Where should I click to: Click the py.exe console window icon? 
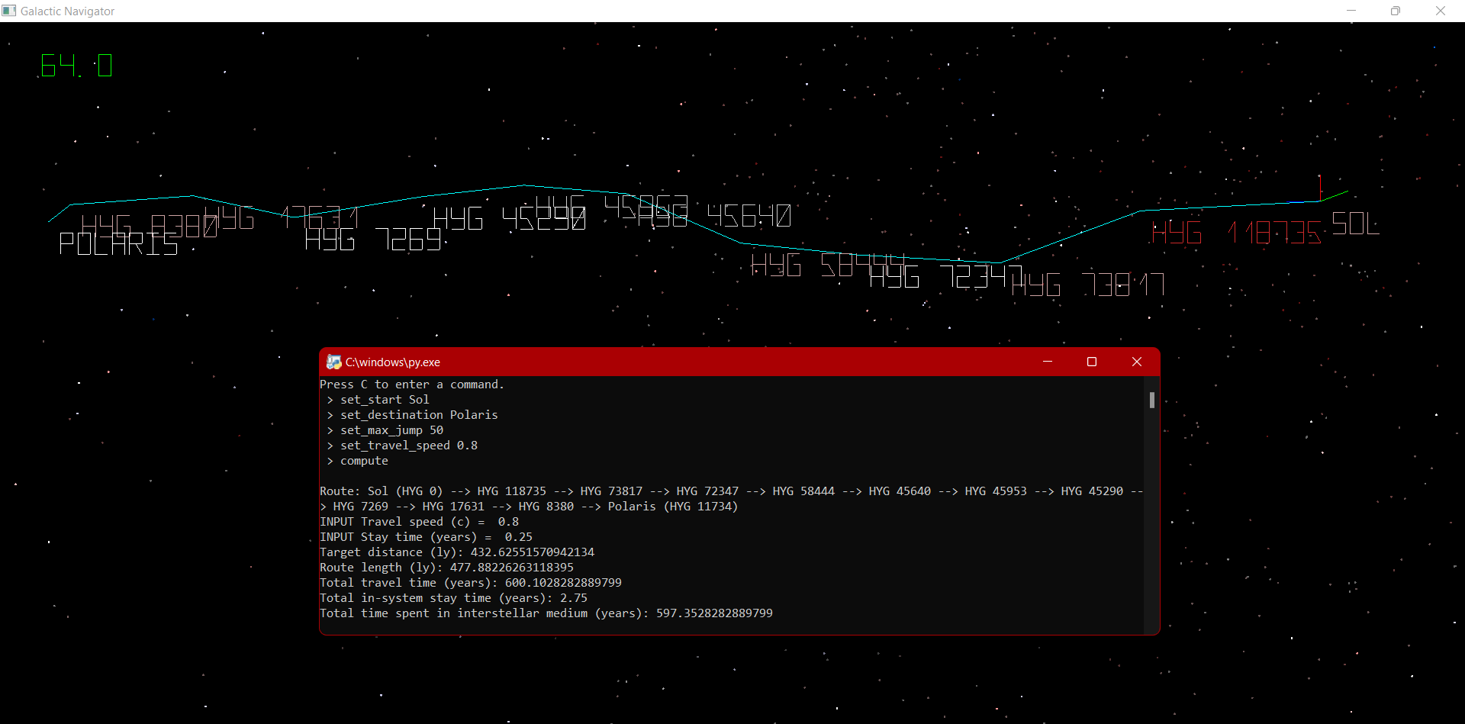click(x=334, y=362)
